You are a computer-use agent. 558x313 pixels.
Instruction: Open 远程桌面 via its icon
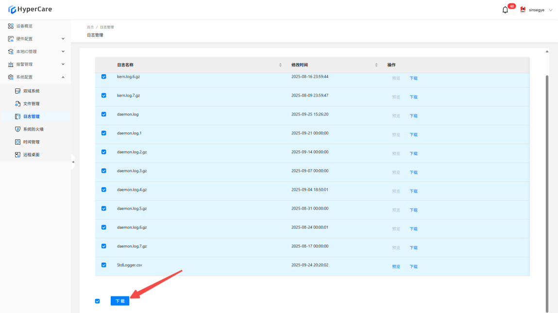point(18,155)
